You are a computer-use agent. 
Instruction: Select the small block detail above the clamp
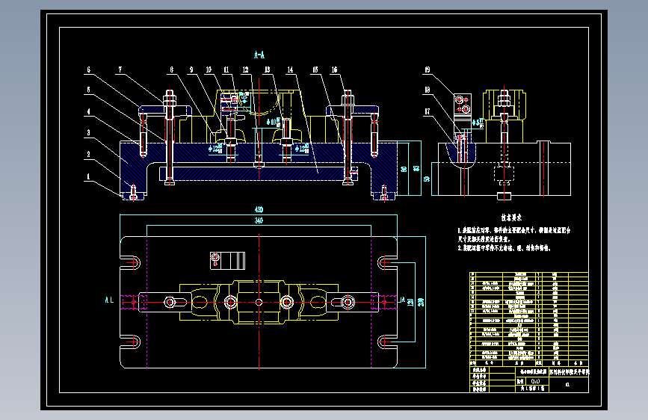pos(228,261)
